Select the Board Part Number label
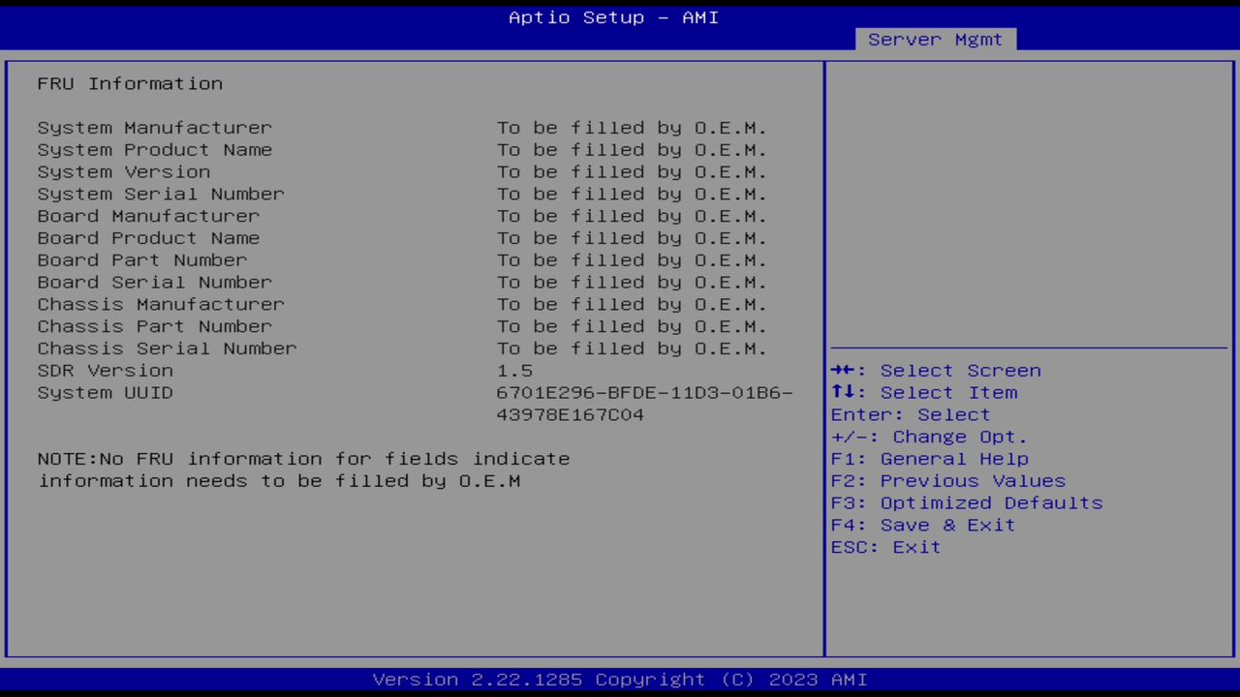The image size is (1240, 697). (x=142, y=261)
